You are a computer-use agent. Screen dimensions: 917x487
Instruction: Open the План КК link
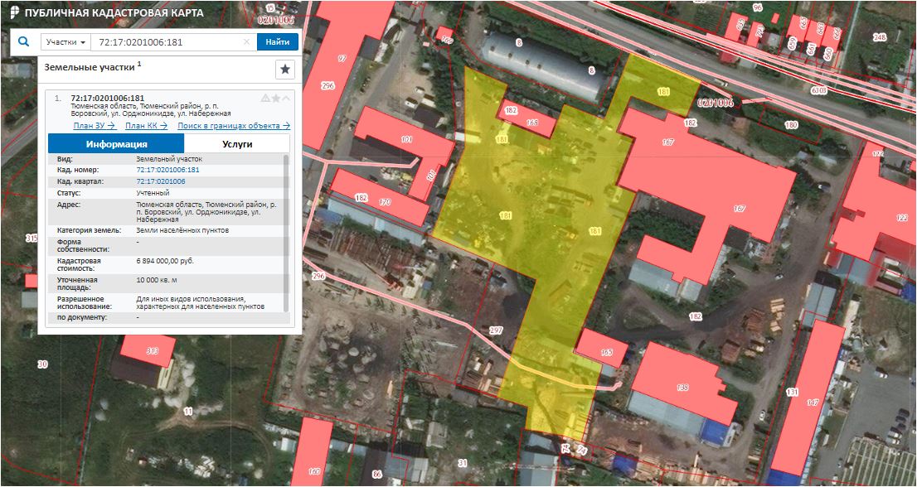click(146, 126)
